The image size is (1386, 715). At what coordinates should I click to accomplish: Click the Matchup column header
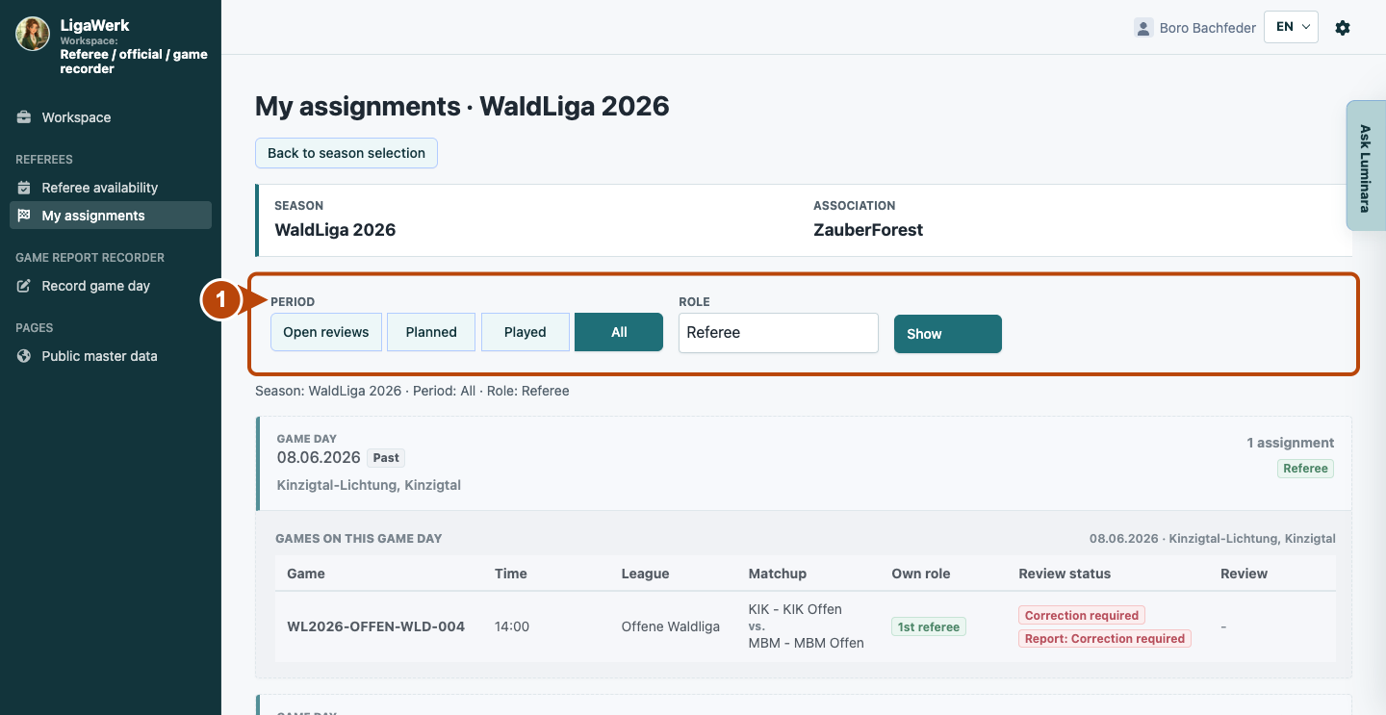pos(778,574)
